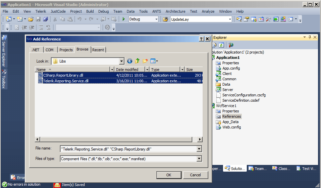Image resolution: width=321 pixels, height=188 pixels.
Task: Open the Type column filter arrow
Action: pos(182,70)
